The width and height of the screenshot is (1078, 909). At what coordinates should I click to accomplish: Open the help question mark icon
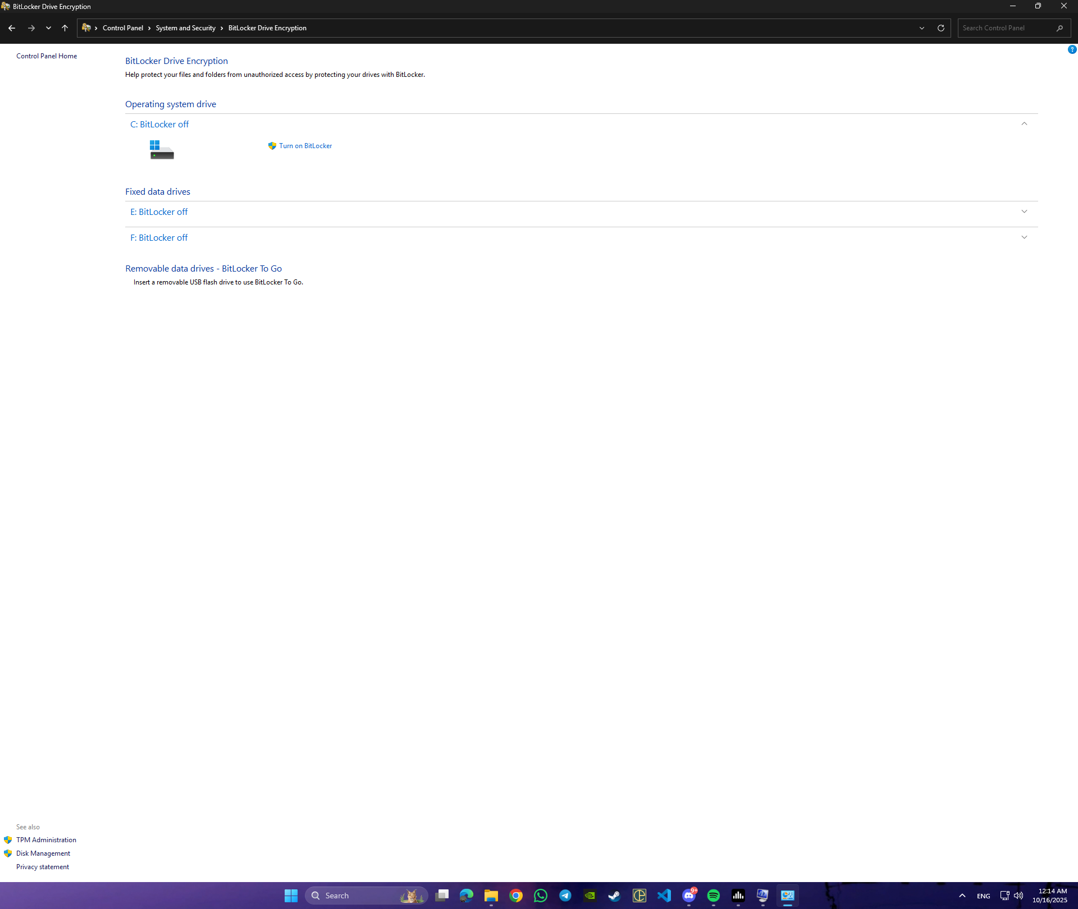click(1072, 49)
